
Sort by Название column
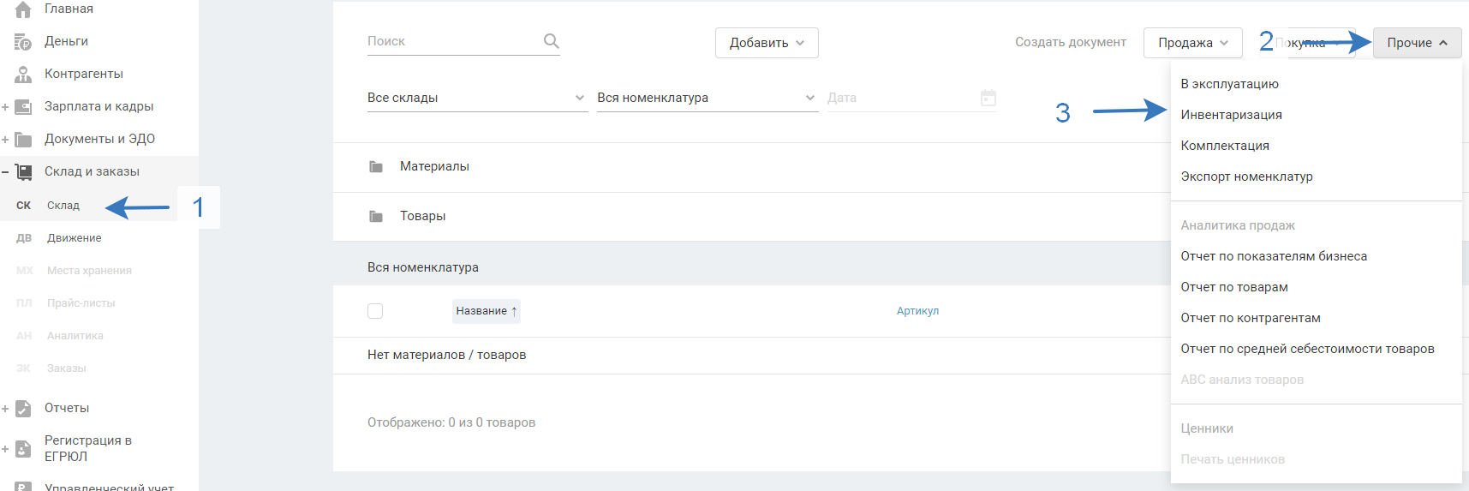coord(487,311)
